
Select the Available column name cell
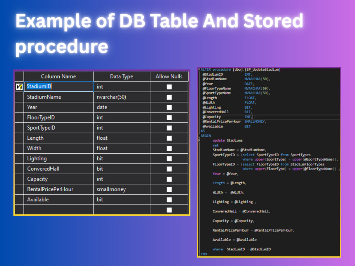coord(59,199)
